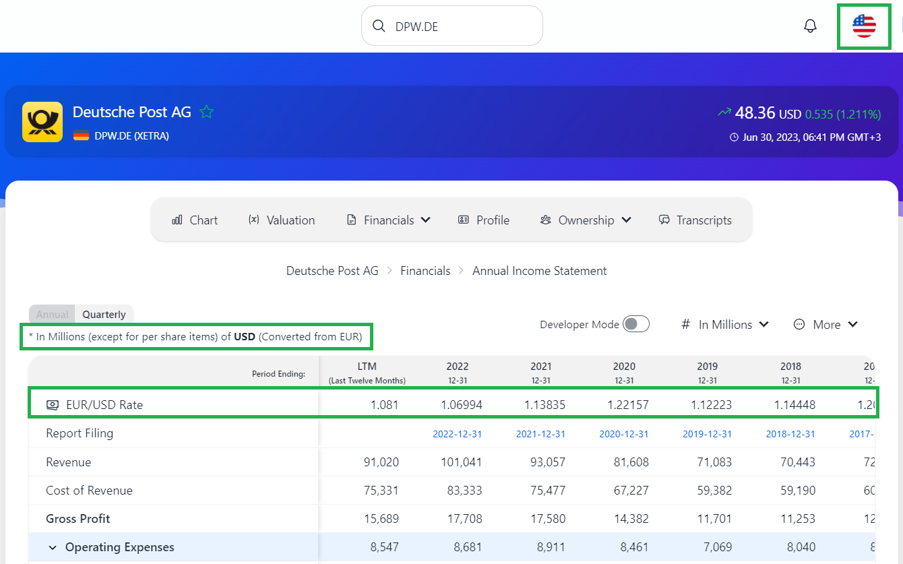Open the More options dropdown
This screenshot has width=903, height=564.
(826, 324)
